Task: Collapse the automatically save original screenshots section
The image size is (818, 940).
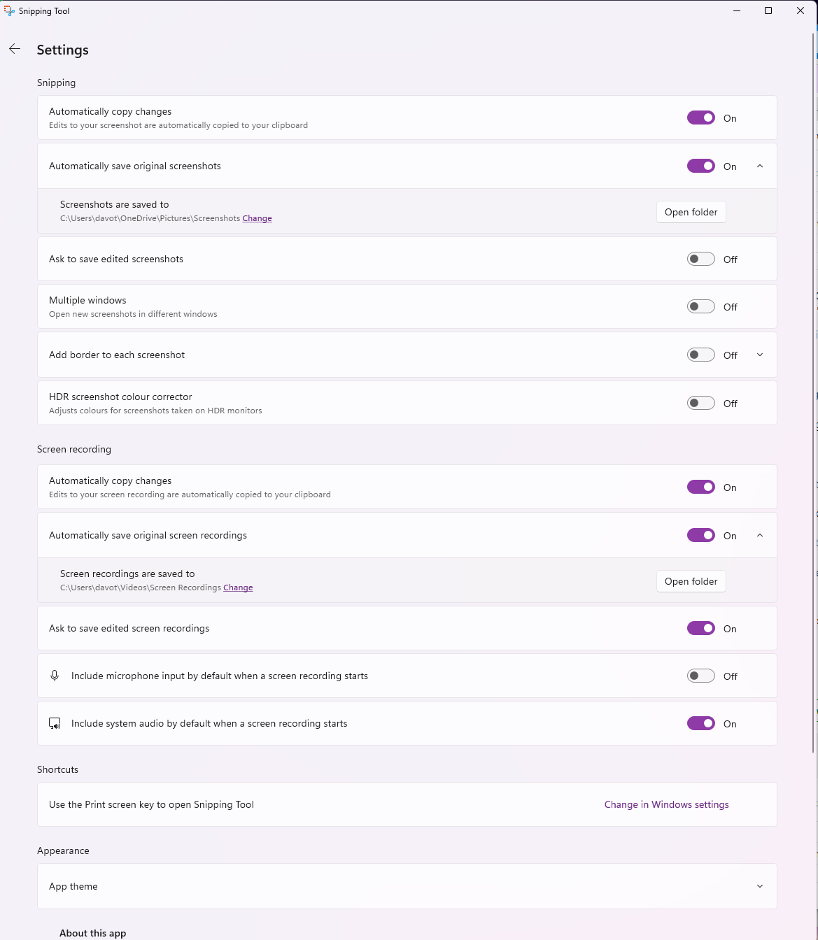Action: click(x=760, y=166)
